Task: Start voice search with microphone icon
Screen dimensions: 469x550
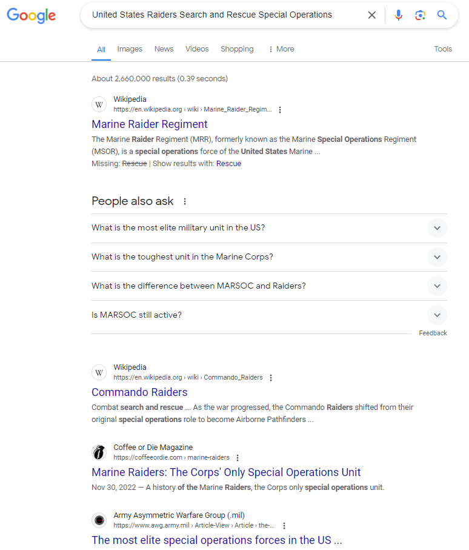Action: pyautogui.click(x=398, y=15)
